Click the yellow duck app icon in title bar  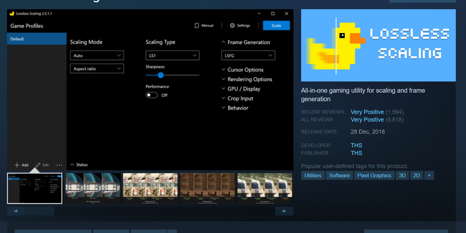click(x=12, y=14)
